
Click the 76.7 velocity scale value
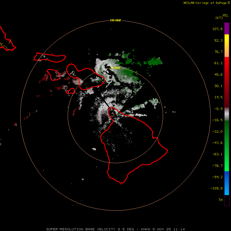tap(218, 52)
